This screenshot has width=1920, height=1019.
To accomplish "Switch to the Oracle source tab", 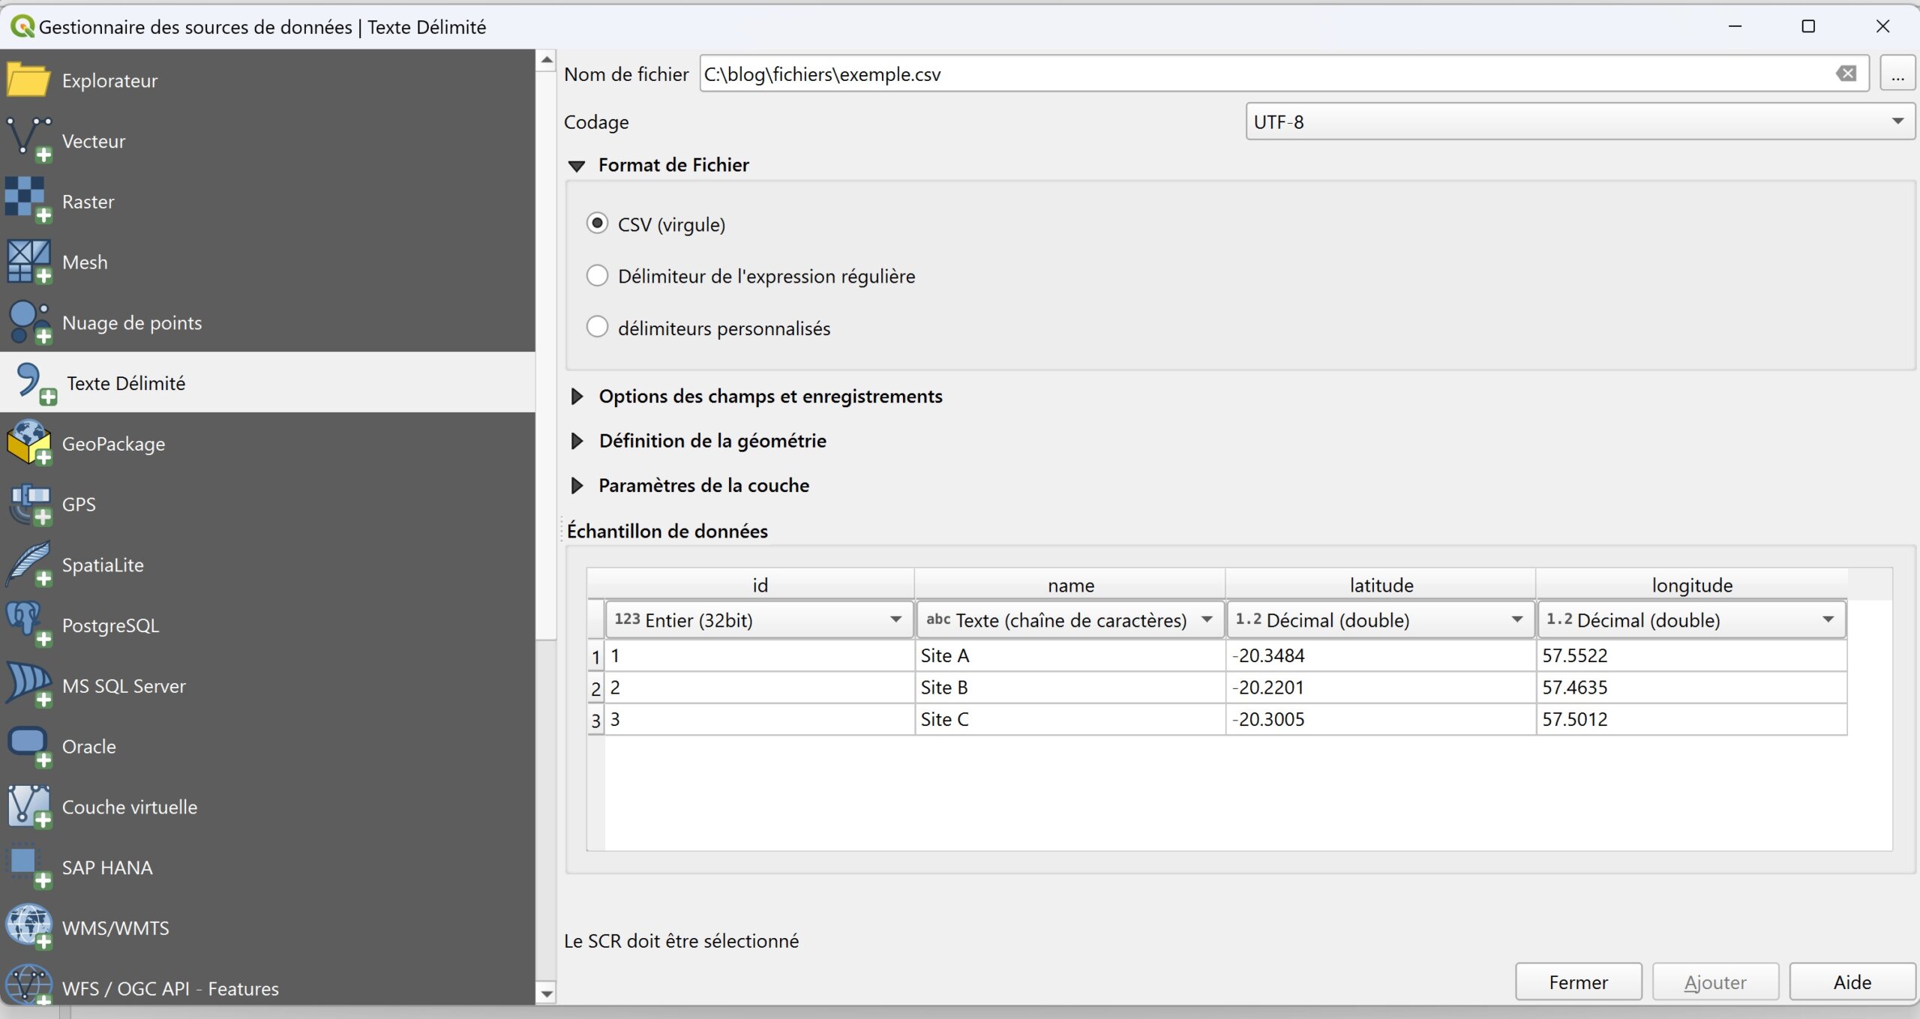I will coord(88,746).
